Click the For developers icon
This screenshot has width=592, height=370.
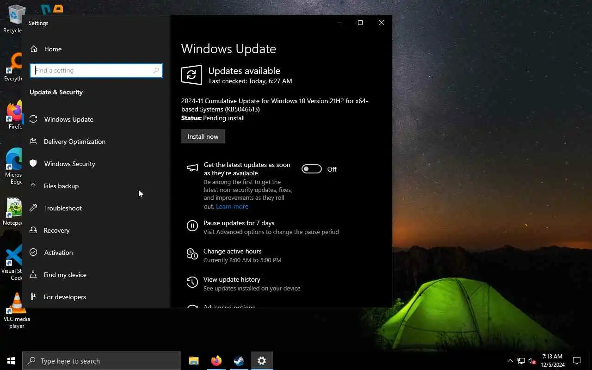(33, 297)
